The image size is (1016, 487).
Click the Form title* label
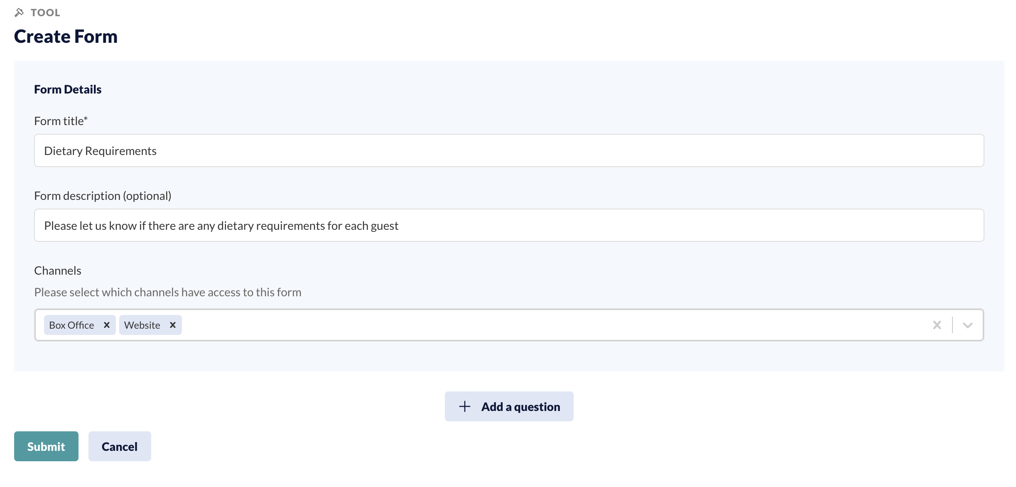[x=61, y=121]
